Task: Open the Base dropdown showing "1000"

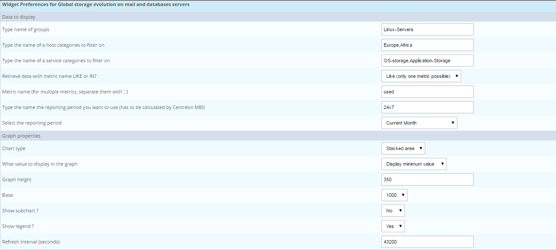Action: [x=394, y=195]
